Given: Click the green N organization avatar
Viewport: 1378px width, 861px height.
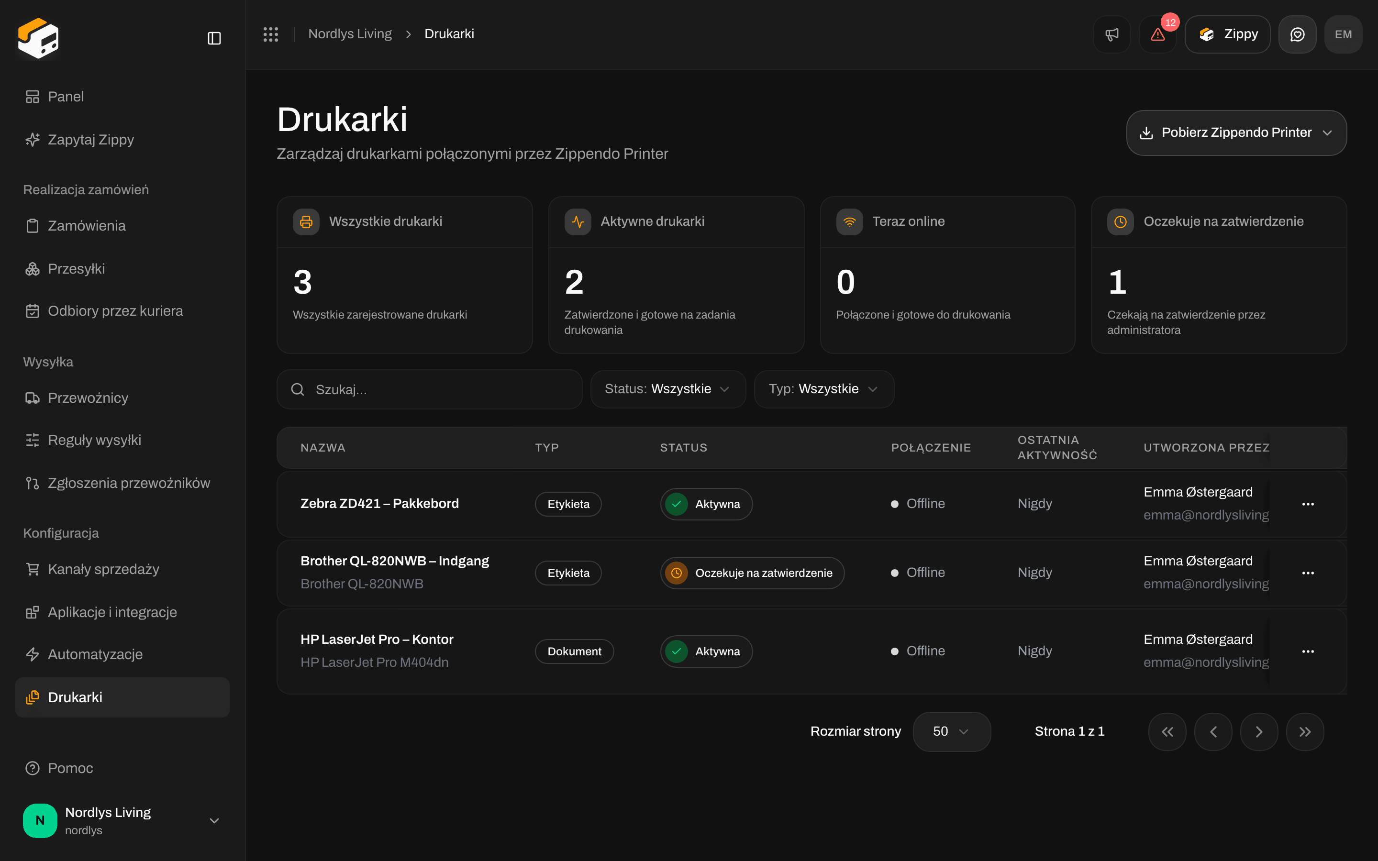Looking at the screenshot, I should (x=40, y=820).
